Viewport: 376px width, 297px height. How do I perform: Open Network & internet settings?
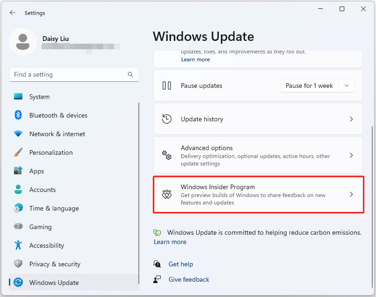coord(57,134)
